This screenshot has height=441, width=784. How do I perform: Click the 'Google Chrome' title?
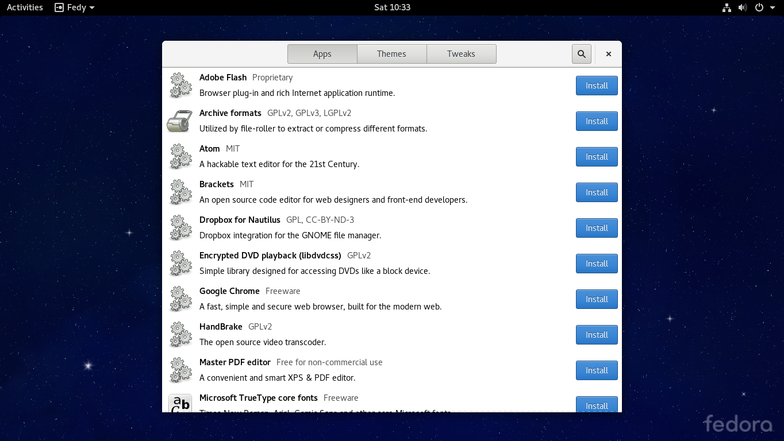tap(229, 291)
